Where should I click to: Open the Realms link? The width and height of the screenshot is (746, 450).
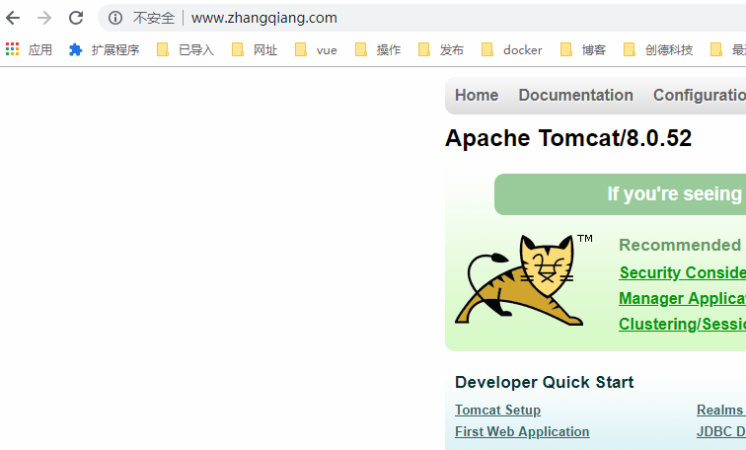click(720, 410)
